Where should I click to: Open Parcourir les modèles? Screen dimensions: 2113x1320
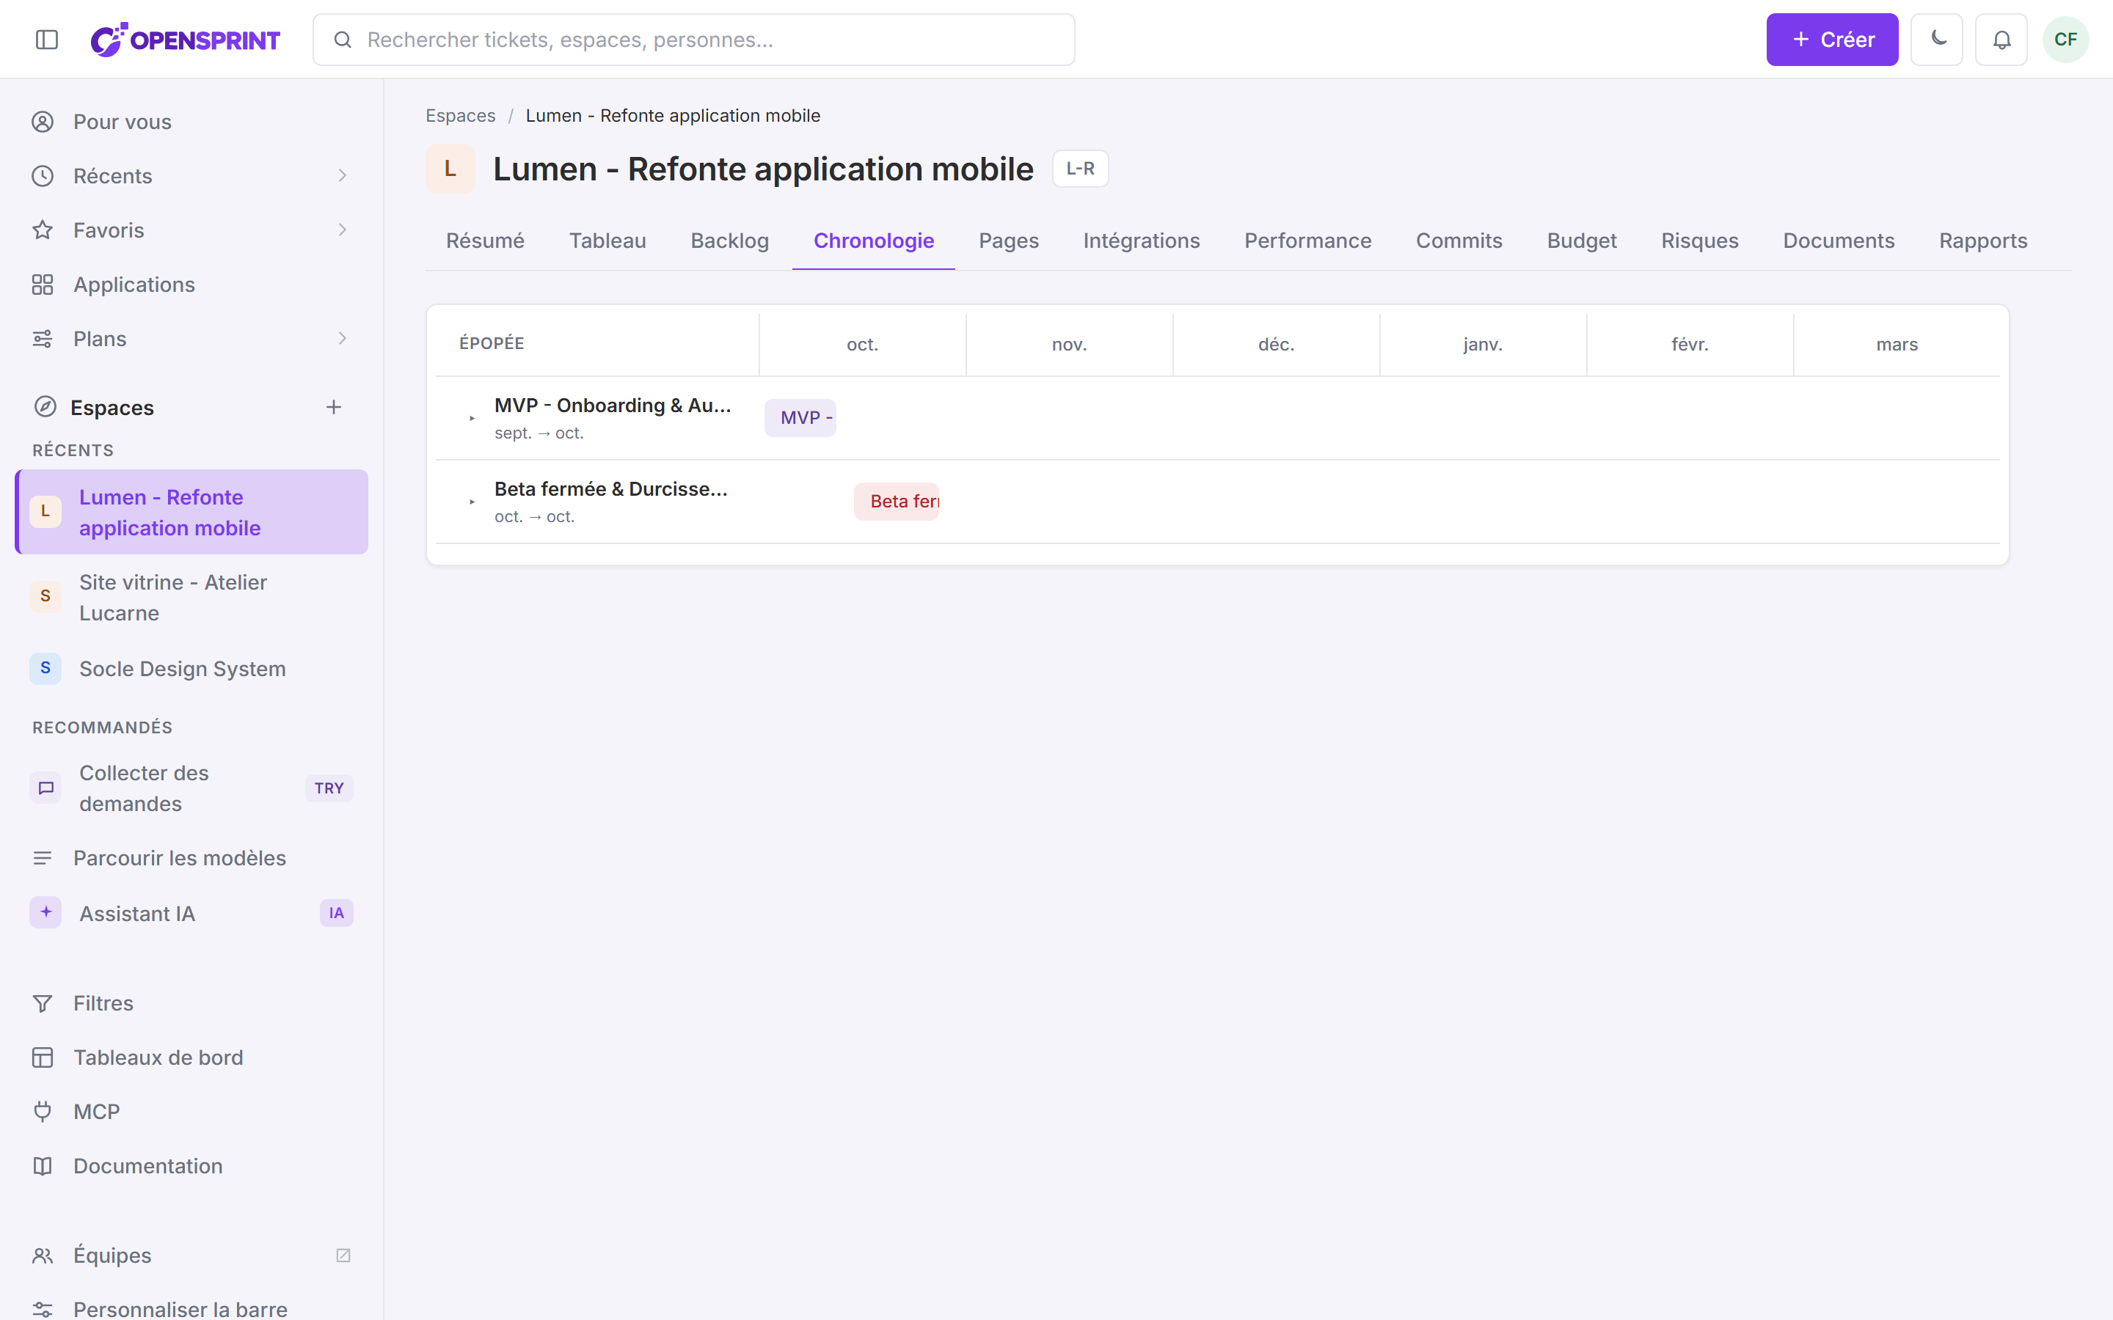(x=191, y=858)
